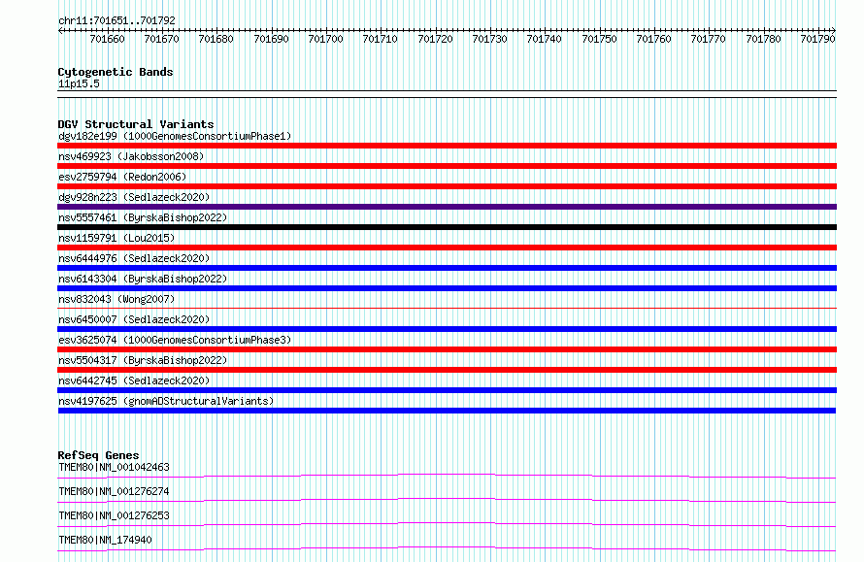Viewport: 864px width, 562px height.
Task: Open transcript TMEM80|NM_174940 label
Action: click(x=105, y=540)
